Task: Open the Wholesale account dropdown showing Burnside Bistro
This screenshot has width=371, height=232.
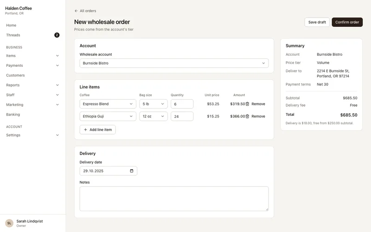Action: pyautogui.click(x=174, y=63)
